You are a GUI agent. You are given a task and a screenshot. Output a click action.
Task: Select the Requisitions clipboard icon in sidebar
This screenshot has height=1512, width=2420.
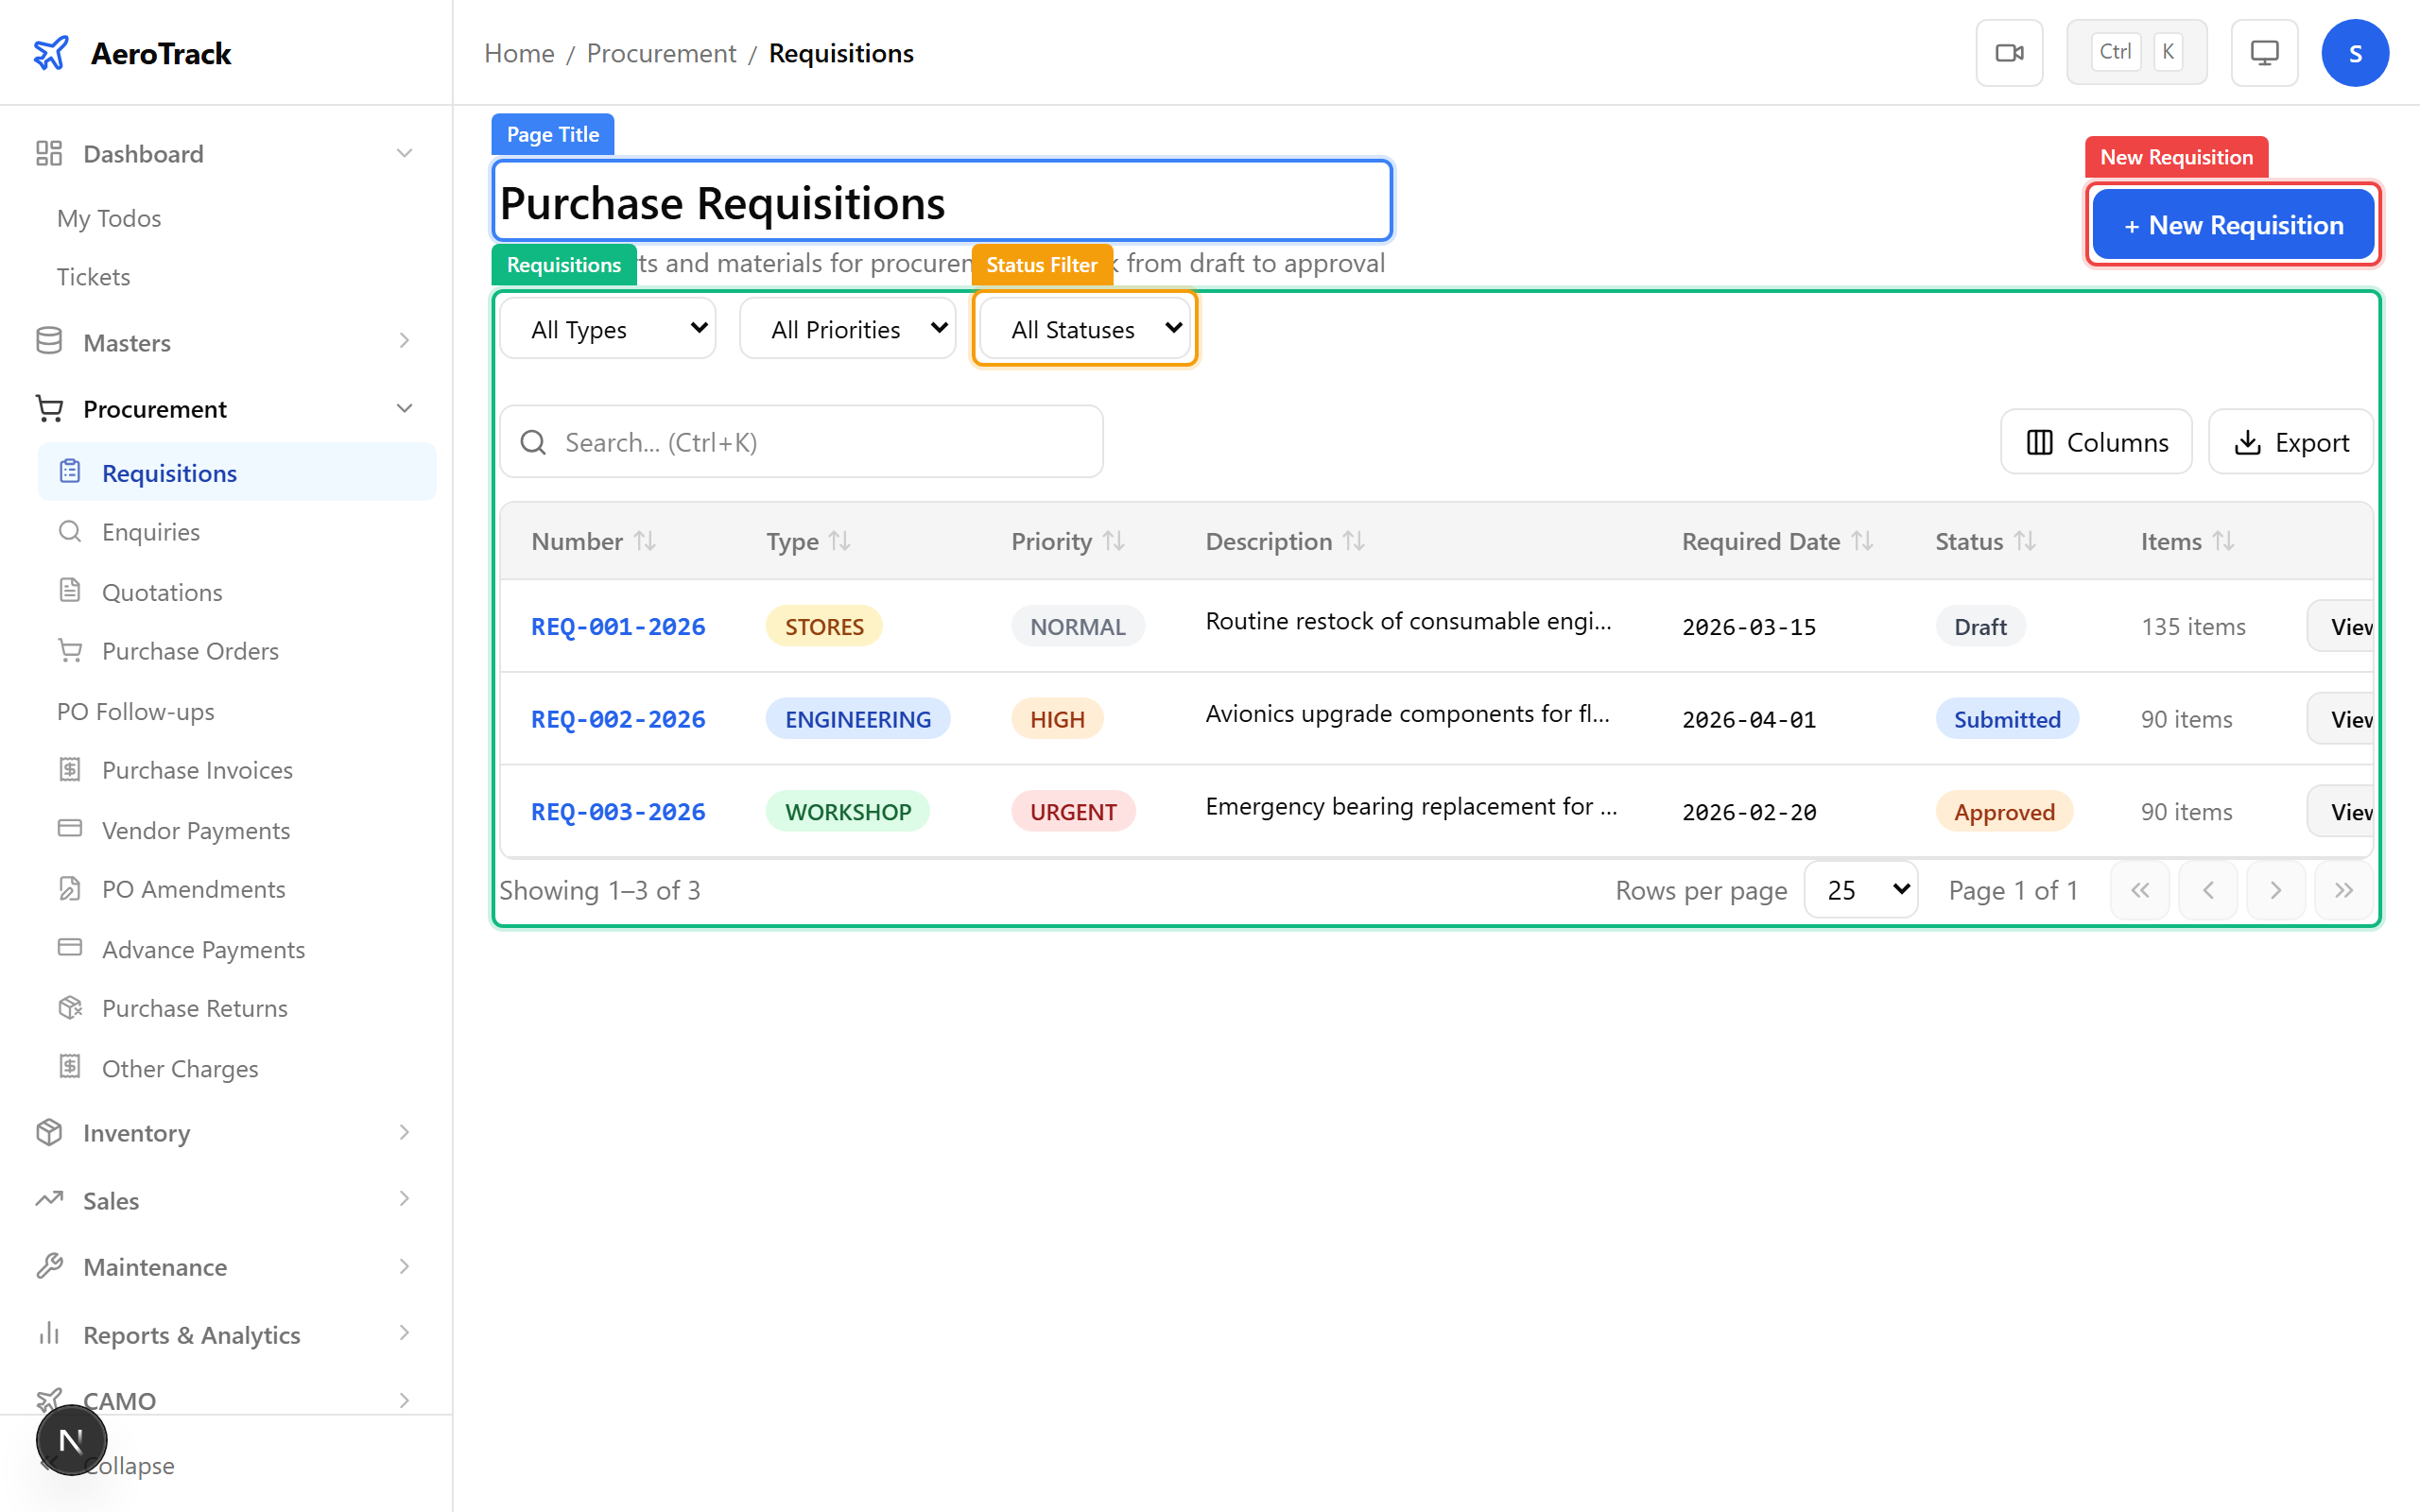(70, 472)
